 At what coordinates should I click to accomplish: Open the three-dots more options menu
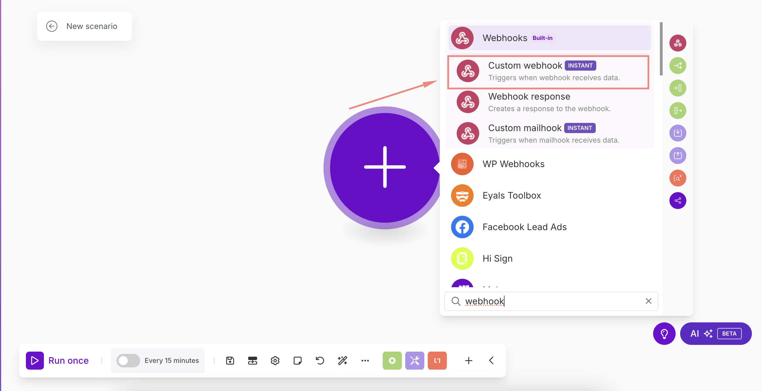pyautogui.click(x=365, y=361)
